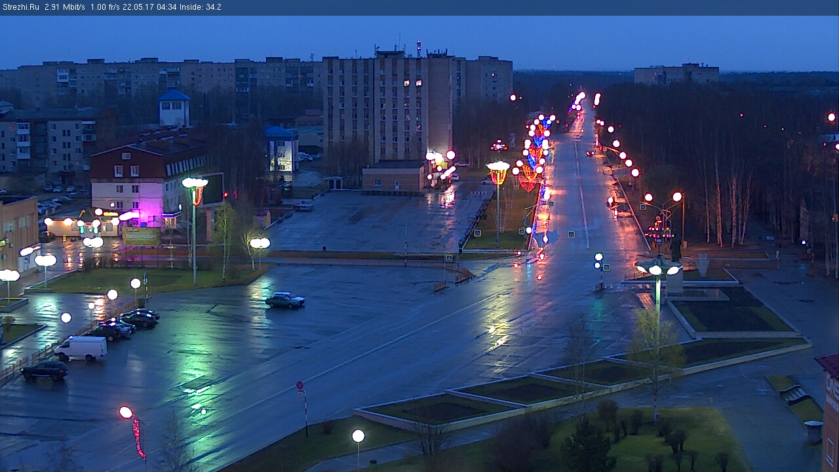Click the "22.05.17" date stamp
Screen dimensions: 839x472
138,7
